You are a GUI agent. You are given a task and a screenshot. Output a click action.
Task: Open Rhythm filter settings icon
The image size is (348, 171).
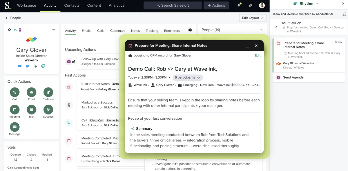coord(344,14)
